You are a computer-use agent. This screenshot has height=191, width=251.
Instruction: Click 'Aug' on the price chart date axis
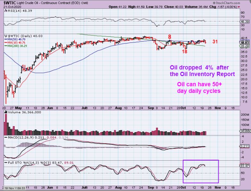[x=118, y=108]
